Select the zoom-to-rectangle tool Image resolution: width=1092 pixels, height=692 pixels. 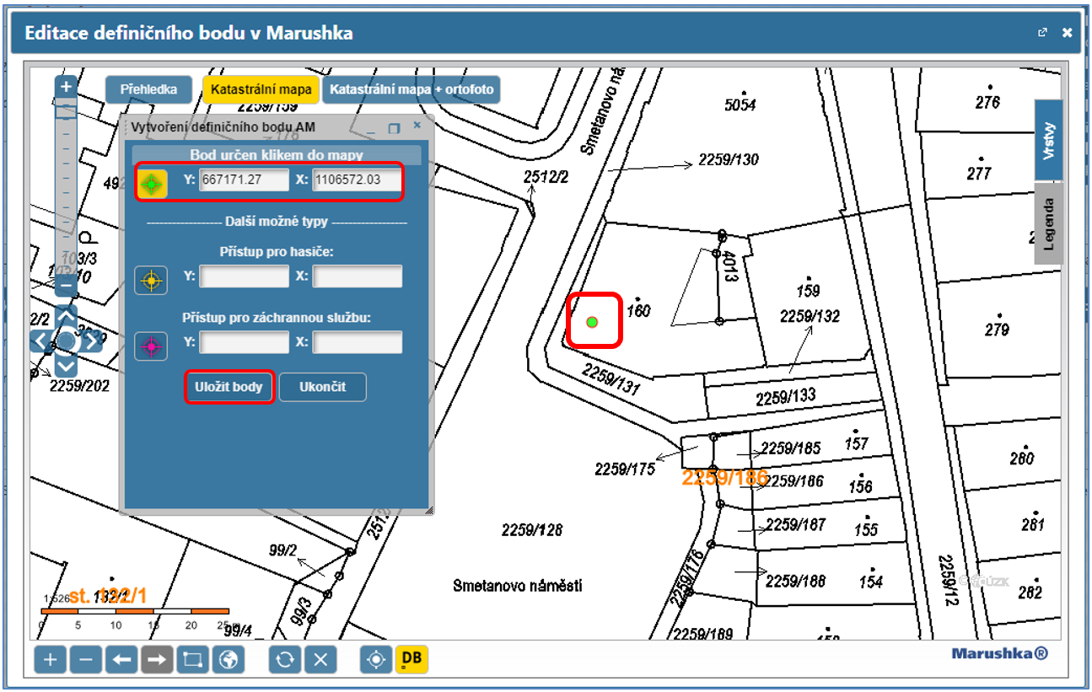click(x=192, y=659)
